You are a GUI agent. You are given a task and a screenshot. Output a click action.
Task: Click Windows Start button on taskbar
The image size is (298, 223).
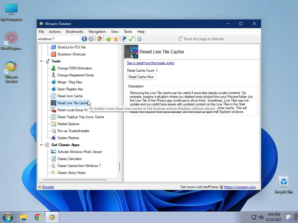click(8, 217)
